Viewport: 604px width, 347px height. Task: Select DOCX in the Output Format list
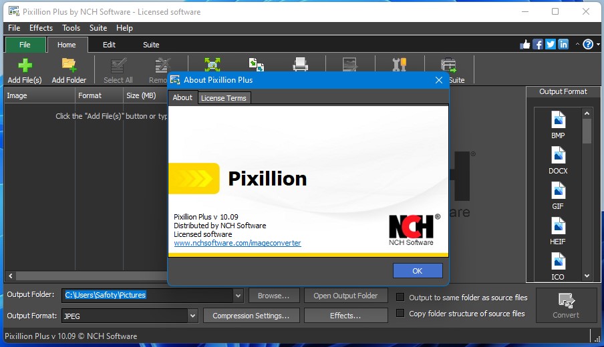coord(558,160)
